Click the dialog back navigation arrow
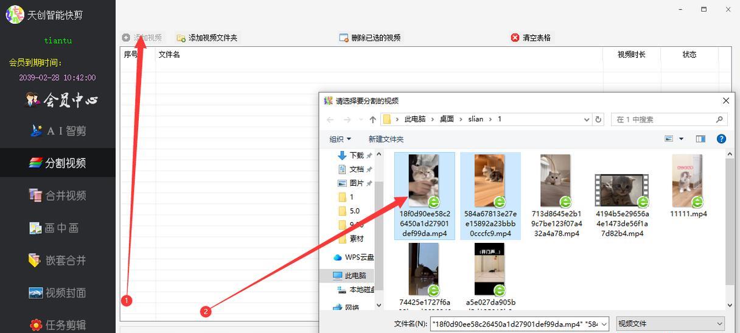The width and height of the screenshot is (740, 333). [330, 120]
